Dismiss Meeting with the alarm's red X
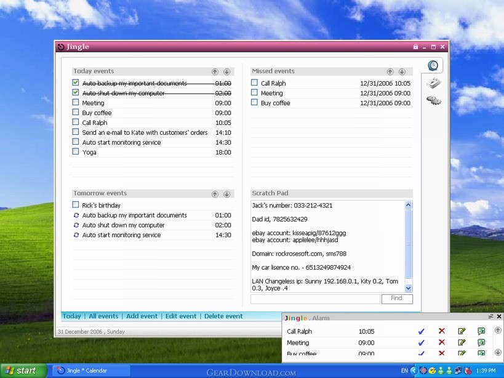The height and width of the screenshot is (378, 504). 442,342
